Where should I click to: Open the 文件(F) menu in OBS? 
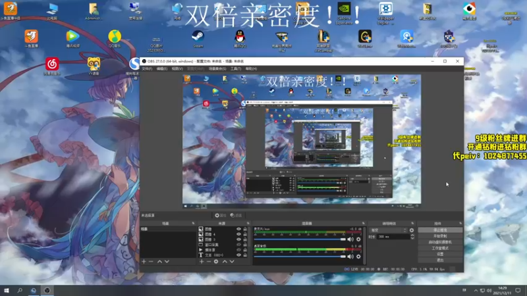[147, 69]
